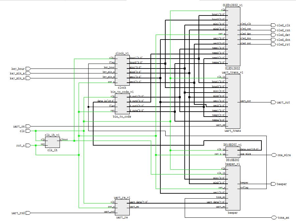296x221 pixels.
Task: Click the key_min_a input pin symbol
Action: [x=28, y=73]
